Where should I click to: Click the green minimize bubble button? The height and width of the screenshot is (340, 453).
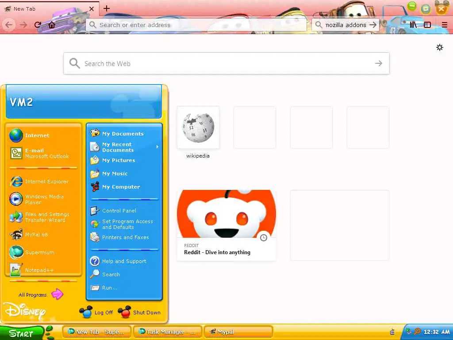pyautogui.click(x=412, y=6)
